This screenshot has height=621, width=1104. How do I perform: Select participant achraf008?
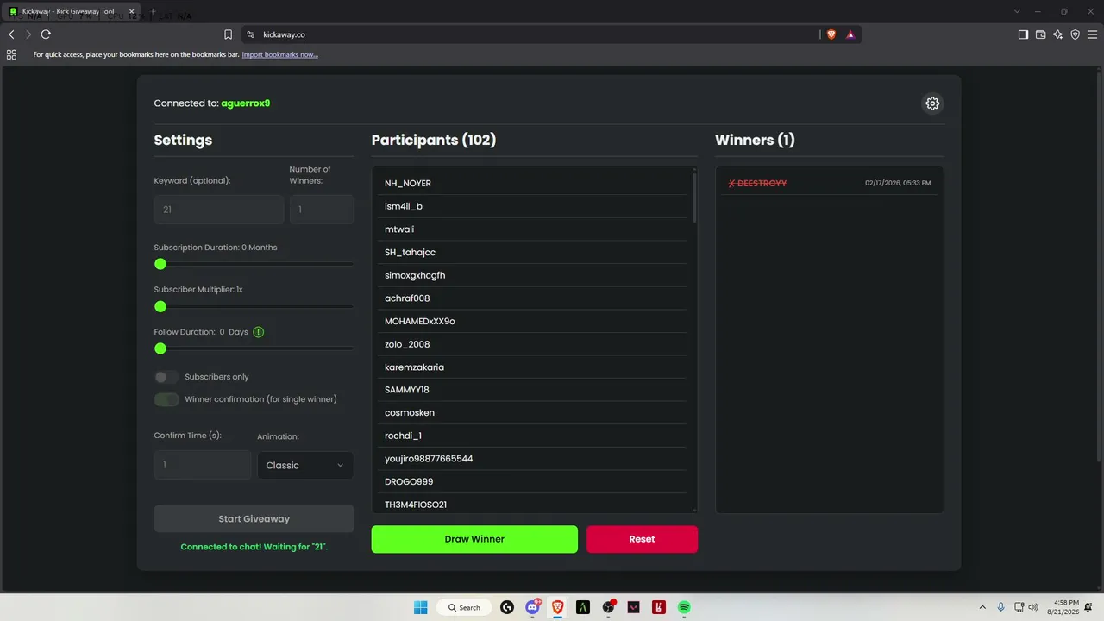click(532, 298)
